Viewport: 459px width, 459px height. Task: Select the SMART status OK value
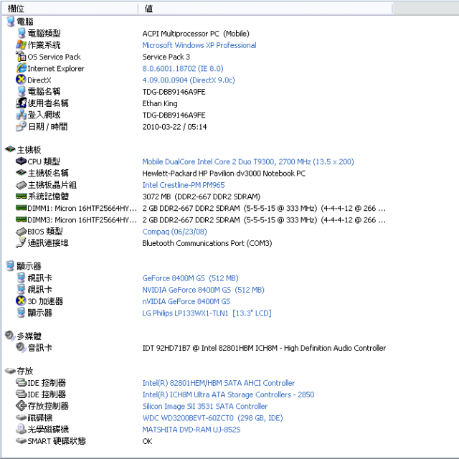coord(147,441)
